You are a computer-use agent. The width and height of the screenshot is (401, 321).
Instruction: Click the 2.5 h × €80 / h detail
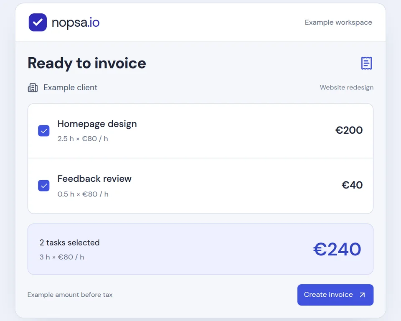point(83,139)
